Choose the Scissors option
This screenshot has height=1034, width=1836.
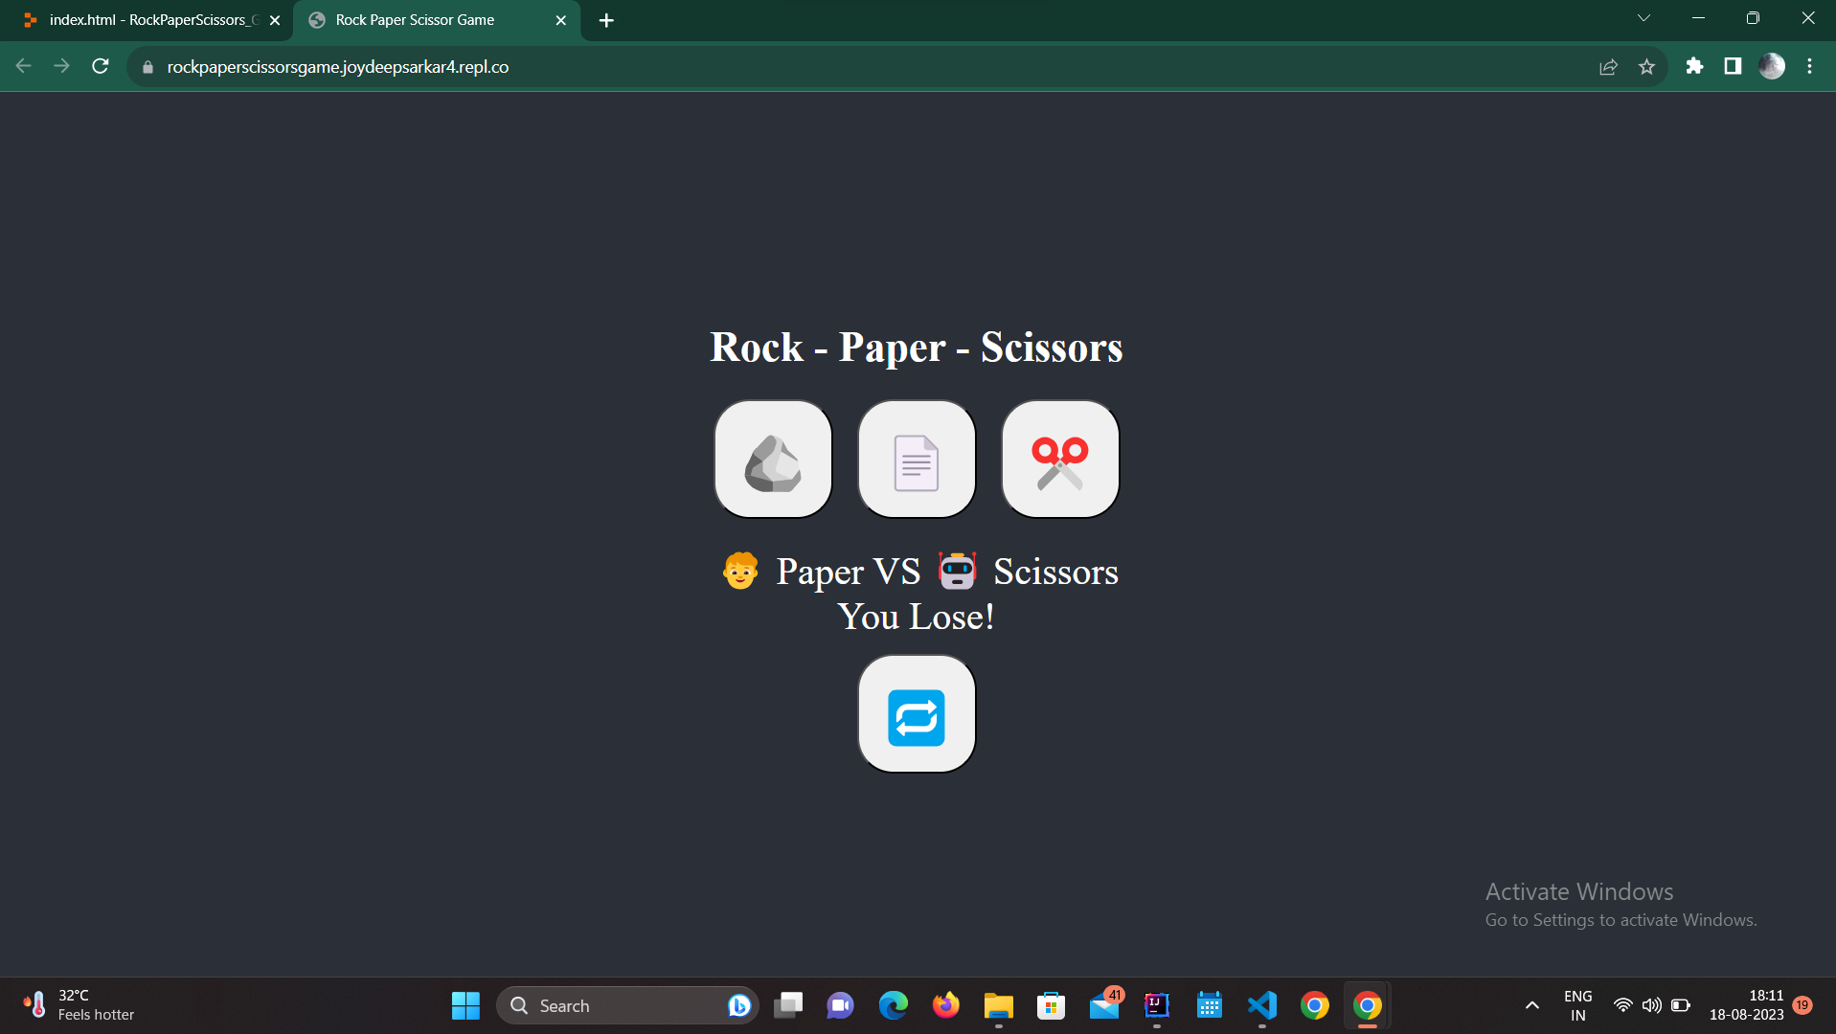click(1059, 459)
